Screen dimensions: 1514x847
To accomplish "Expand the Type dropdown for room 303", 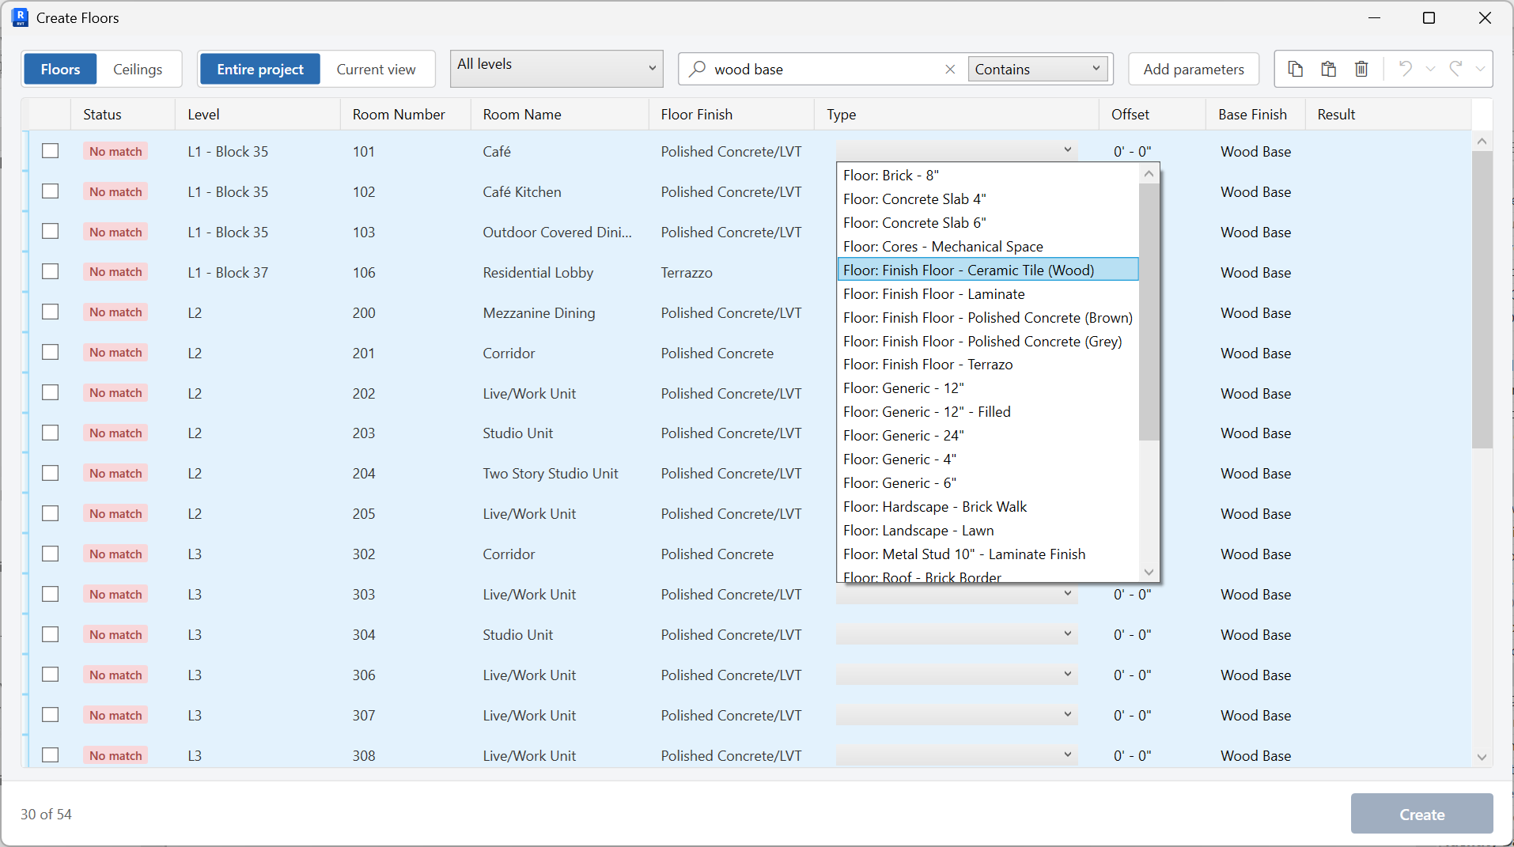I will tap(956, 594).
